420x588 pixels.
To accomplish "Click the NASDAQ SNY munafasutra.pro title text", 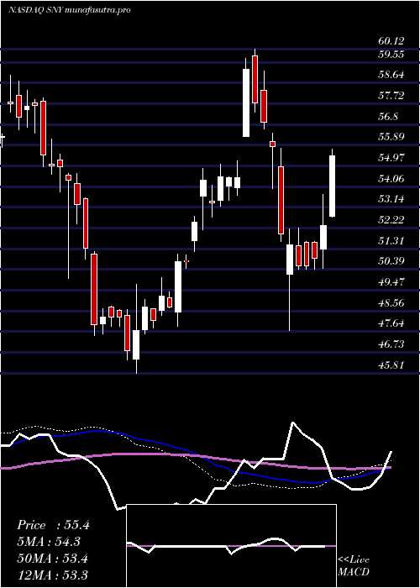I will click(x=70, y=10).
